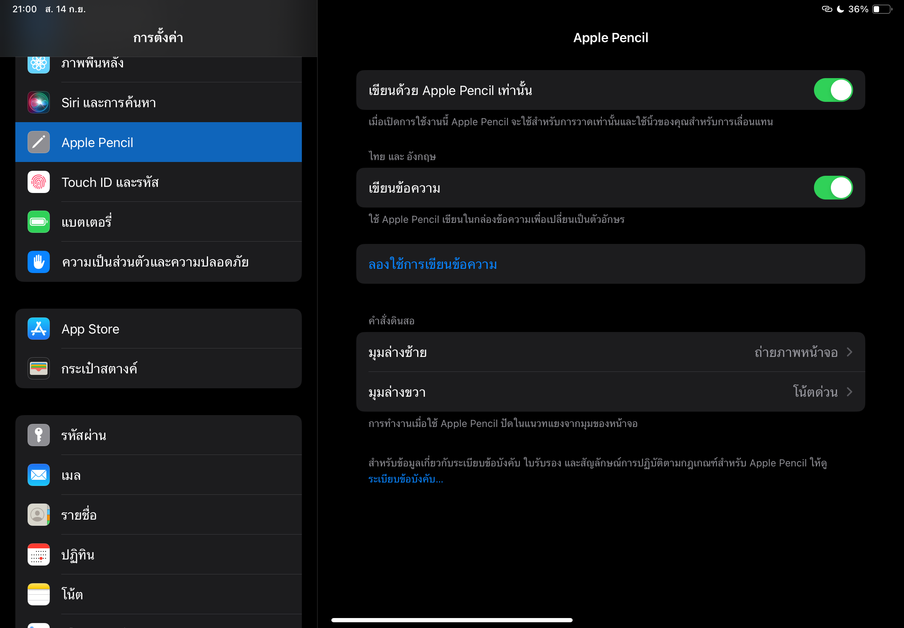Tap the hotspot link icon in status bar

pyautogui.click(x=827, y=9)
